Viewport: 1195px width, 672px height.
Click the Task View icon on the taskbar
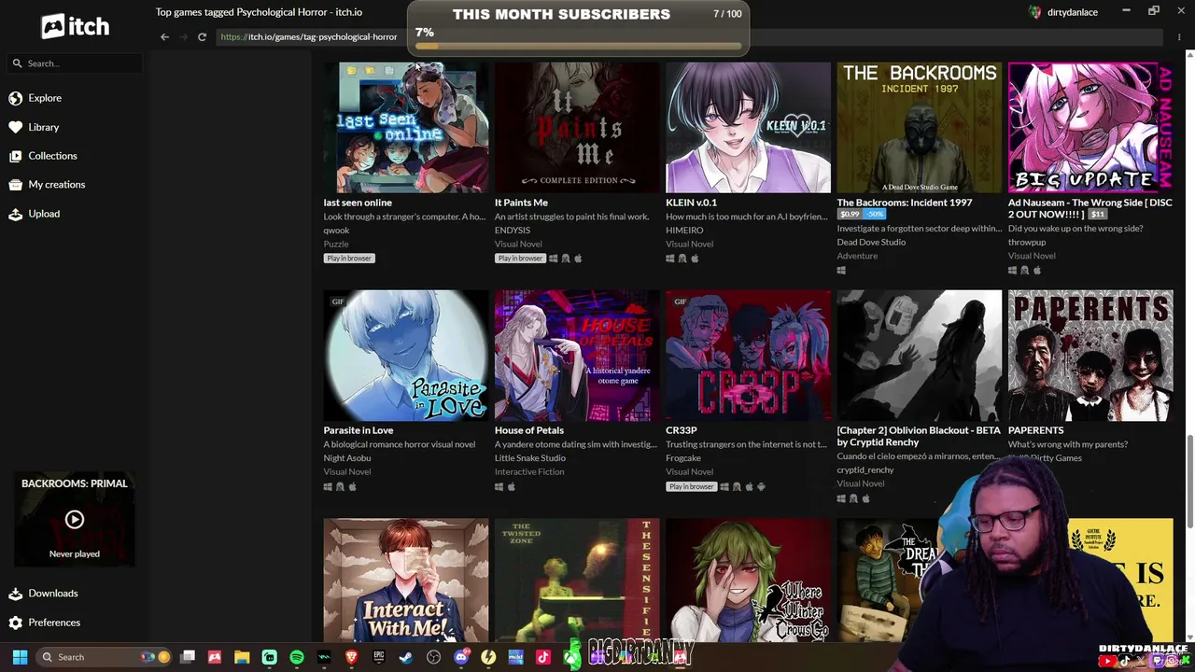188,657
